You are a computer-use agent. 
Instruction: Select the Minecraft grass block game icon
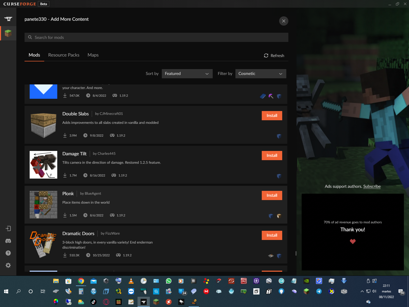pos(8,33)
